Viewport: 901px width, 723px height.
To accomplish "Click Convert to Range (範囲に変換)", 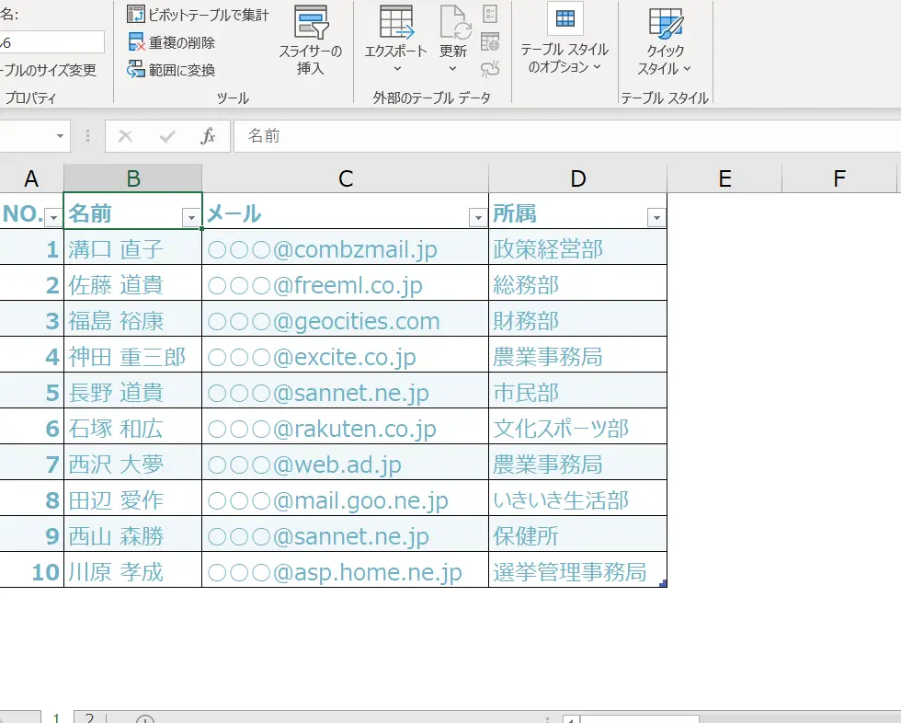I will point(172,70).
